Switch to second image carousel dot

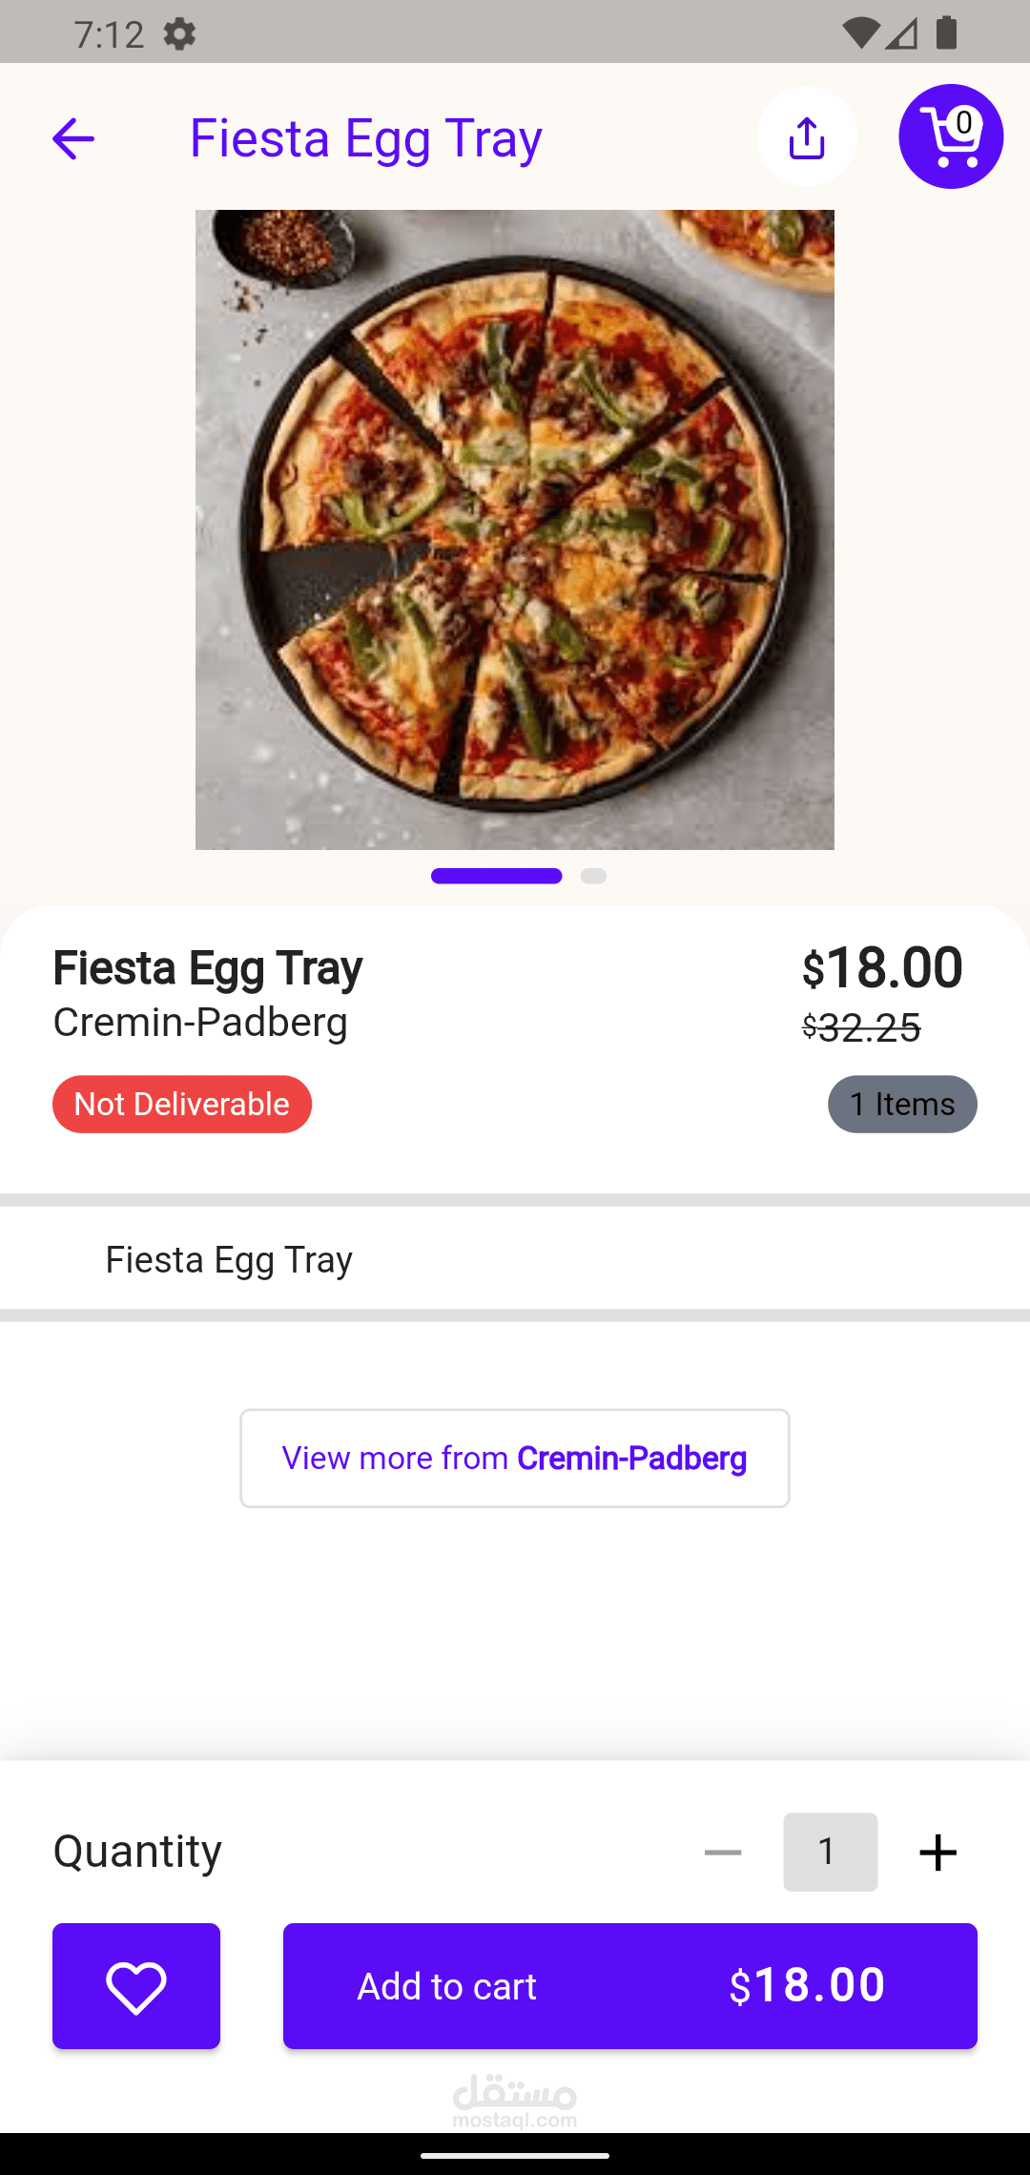tap(593, 876)
